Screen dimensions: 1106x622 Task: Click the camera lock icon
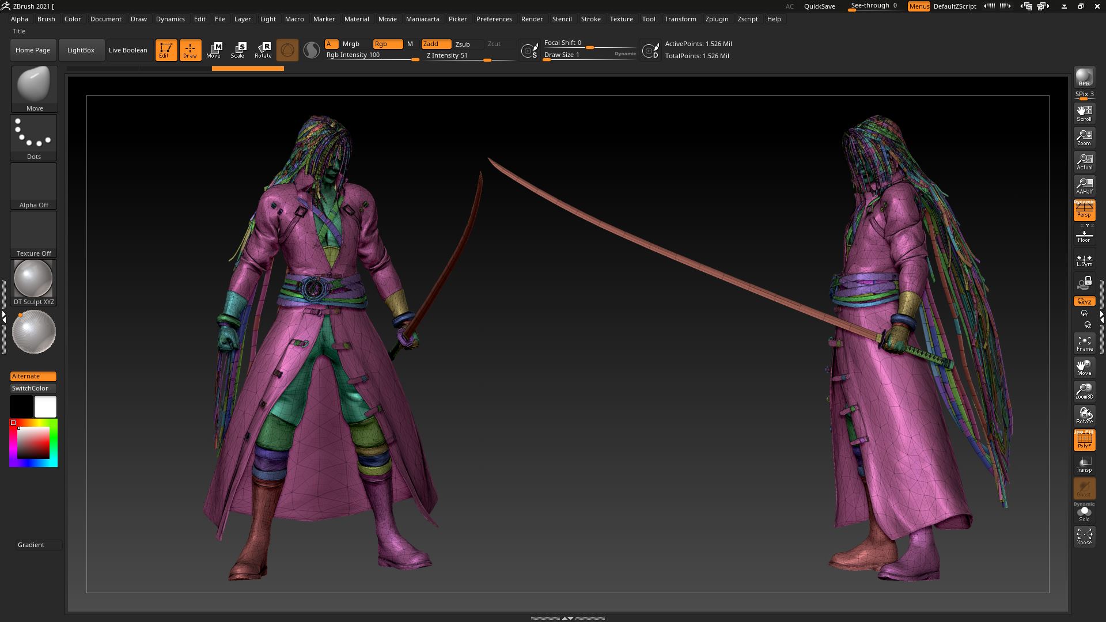tap(1084, 283)
